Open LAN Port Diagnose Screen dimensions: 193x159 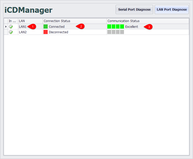(172, 10)
